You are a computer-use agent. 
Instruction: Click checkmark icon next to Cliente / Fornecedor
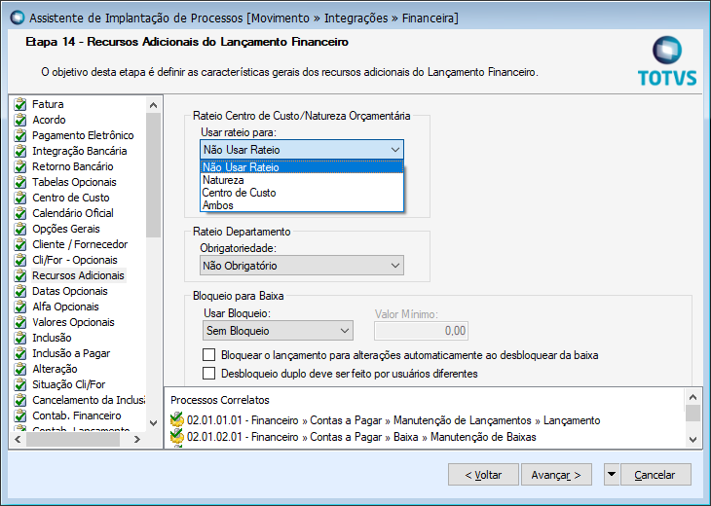tap(19, 244)
